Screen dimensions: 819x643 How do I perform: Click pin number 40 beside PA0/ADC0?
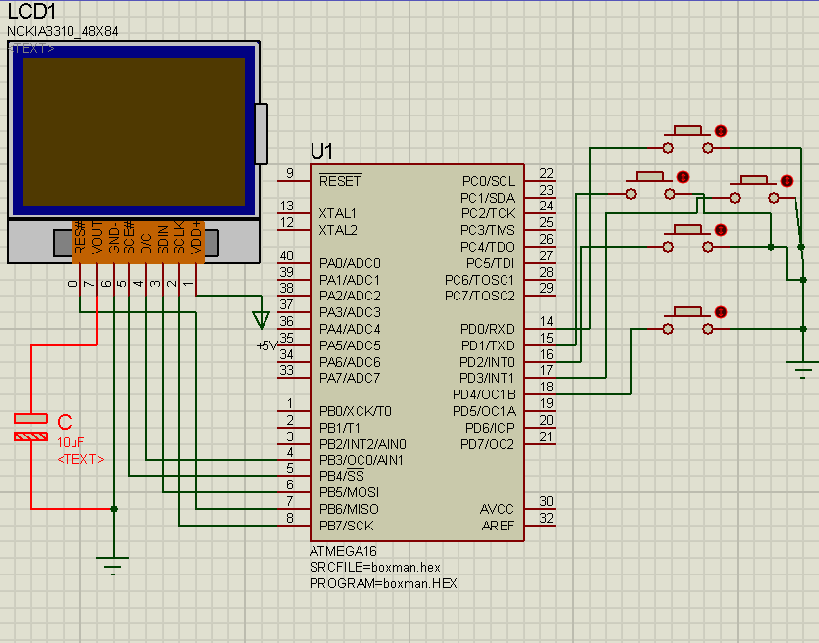point(287,255)
